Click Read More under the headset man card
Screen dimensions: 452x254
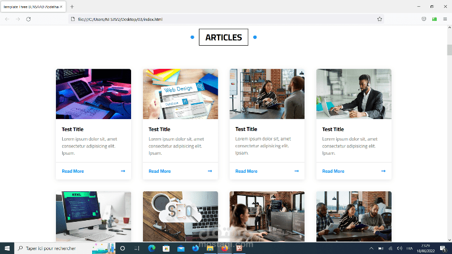click(x=333, y=171)
